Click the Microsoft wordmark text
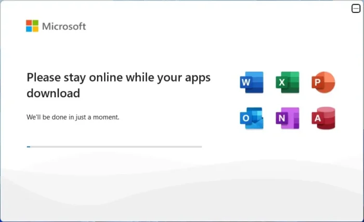Screen dimensions: 364x222 [x=64, y=26]
